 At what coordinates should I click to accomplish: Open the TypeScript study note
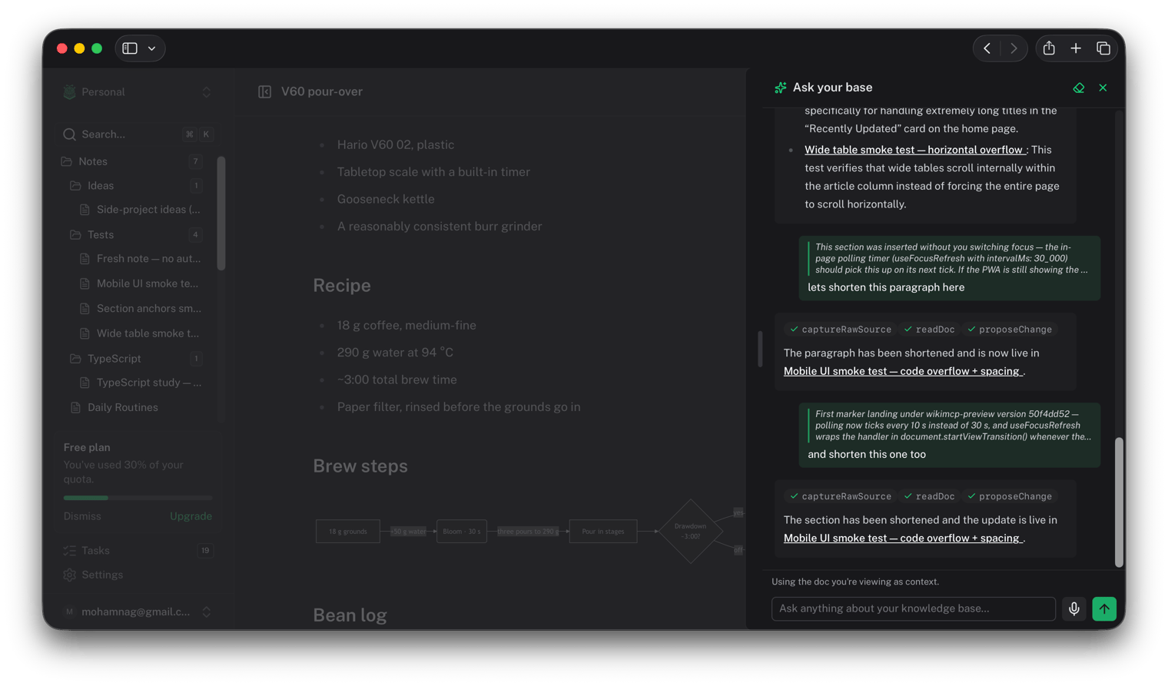coord(141,383)
